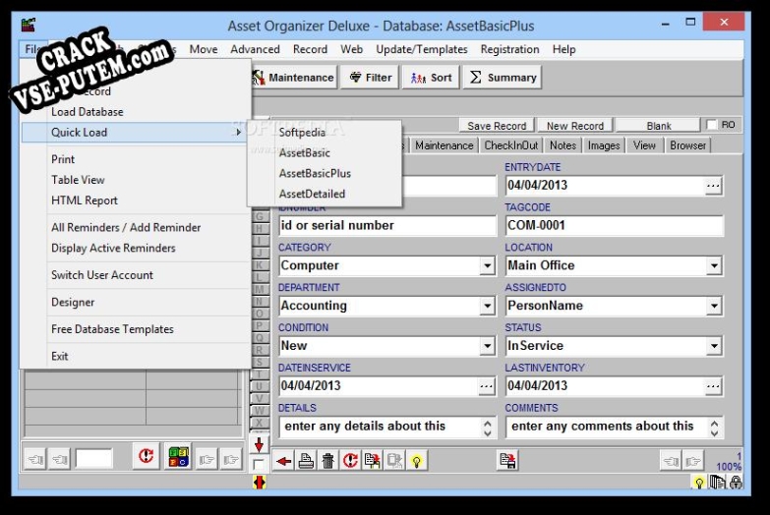Switch to the Images tab
This screenshot has height=515, width=770.
[604, 145]
